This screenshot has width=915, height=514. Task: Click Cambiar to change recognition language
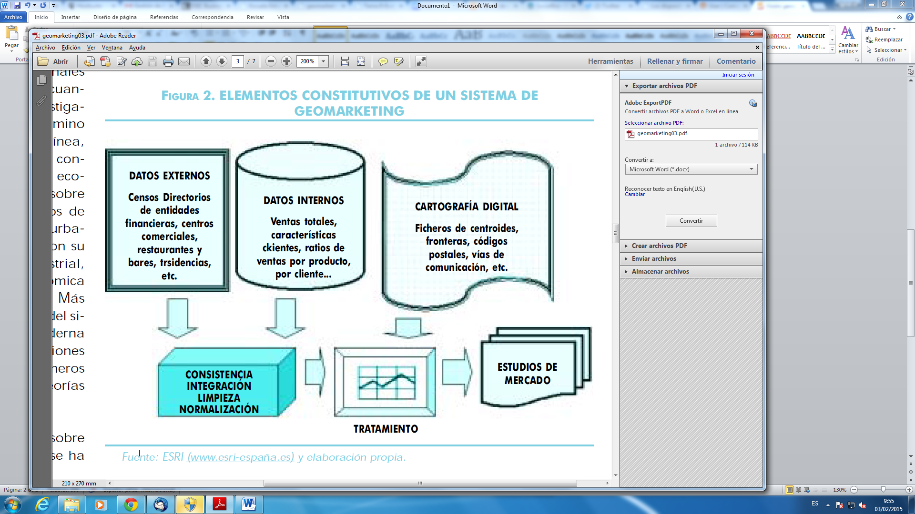[635, 195]
